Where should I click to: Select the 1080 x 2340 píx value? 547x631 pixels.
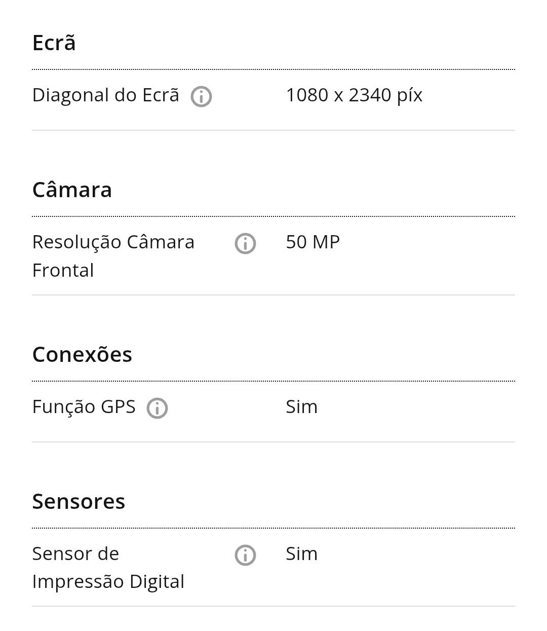354,95
